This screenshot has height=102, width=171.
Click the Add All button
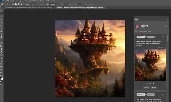coord(154,87)
